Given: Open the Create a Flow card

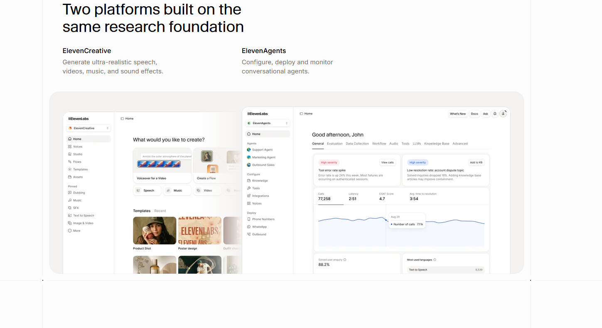Looking at the screenshot, I should click(217, 165).
